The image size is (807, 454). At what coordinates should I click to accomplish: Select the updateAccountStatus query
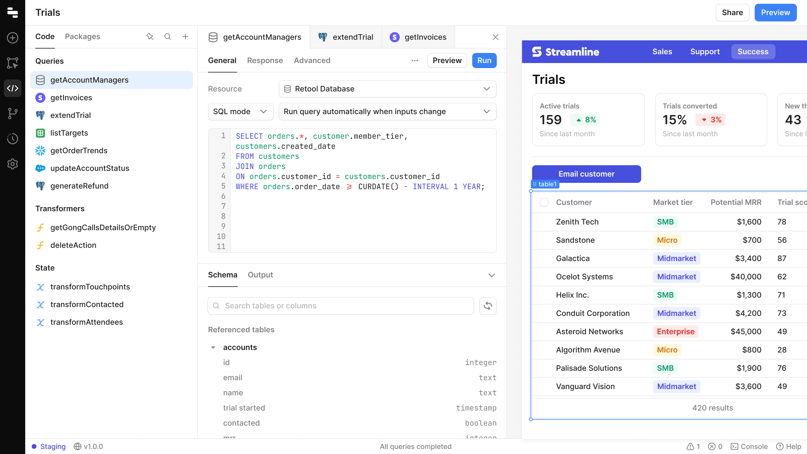(112, 168)
